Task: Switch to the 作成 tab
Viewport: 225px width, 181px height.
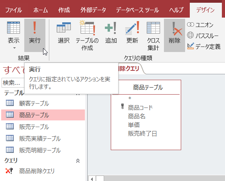Action: click(x=64, y=10)
